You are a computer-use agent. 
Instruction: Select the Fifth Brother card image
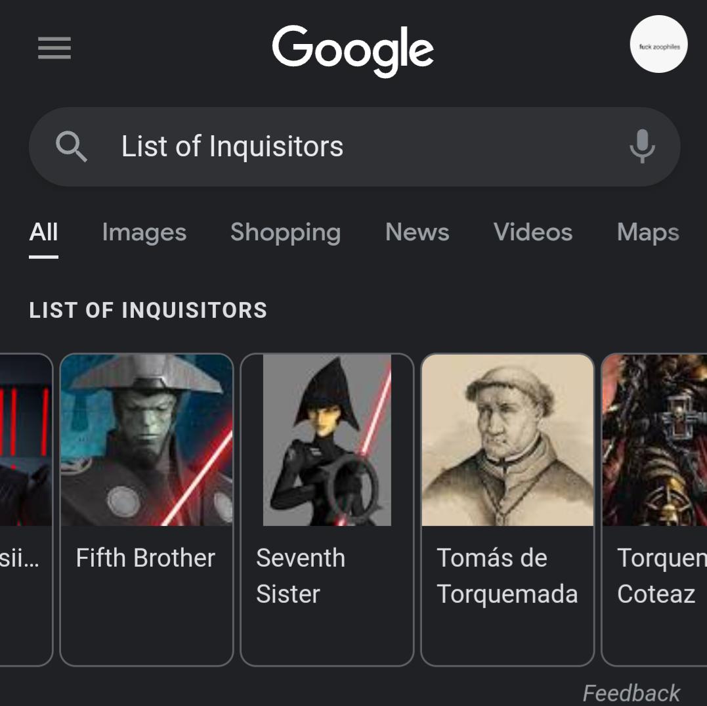(x=146, y=440)
